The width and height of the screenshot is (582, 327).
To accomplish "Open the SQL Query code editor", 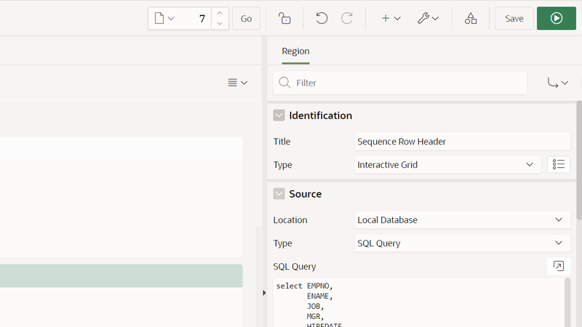I will [x=558, y=266].
